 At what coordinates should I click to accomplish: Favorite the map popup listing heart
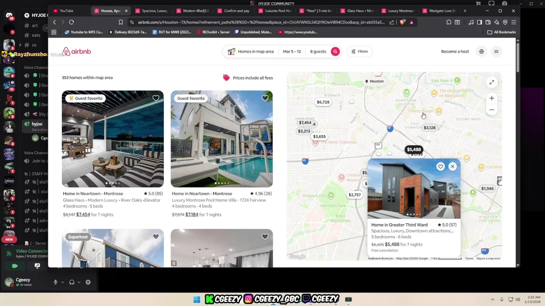[441, 167]
